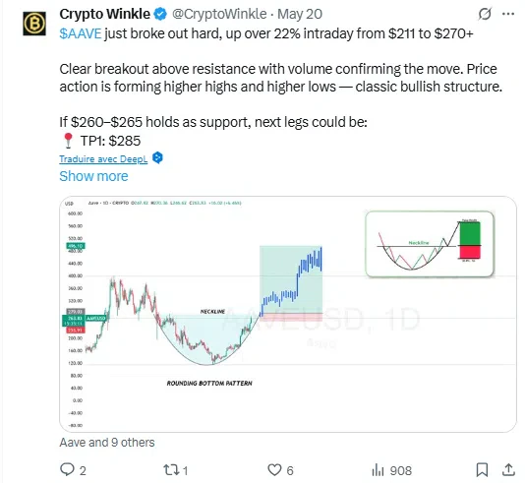Image resolution: width=525 pixels, height=483 pixels.
Task: Open the share upload icon
Action: pyautogui.click(x=508, y=469)
